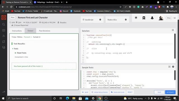Viewport: 179px width, 101px height.
Task: Click the Codewars logo in sidebar
Action: point(4,17)
